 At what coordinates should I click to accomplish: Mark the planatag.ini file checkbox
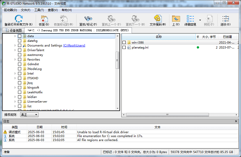point(125,47)
